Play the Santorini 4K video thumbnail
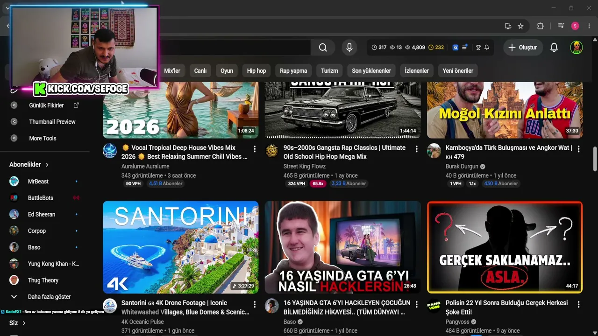 click(180, 247)
